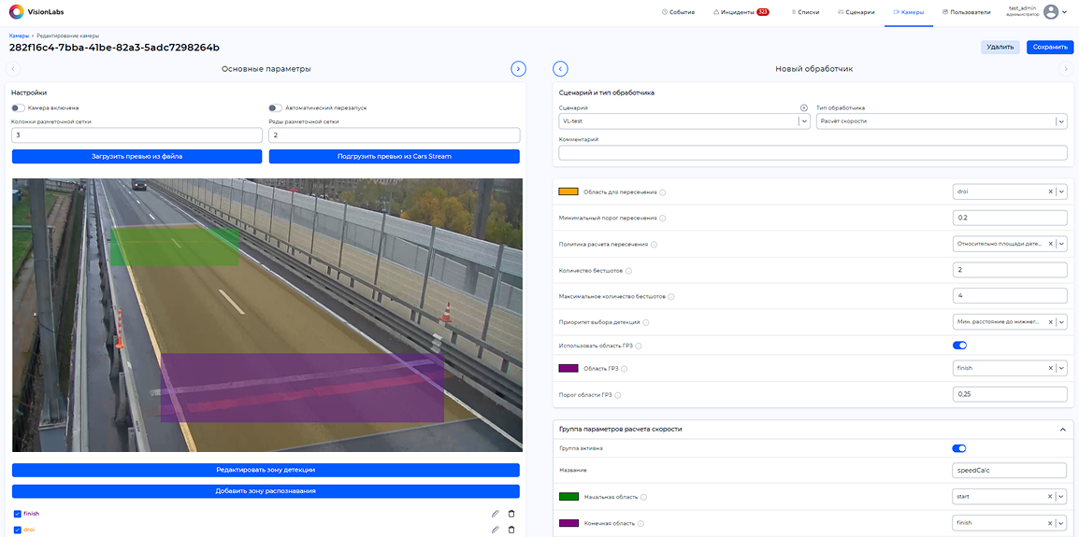The height and width of the screenshot is (537, 1079).
Task: Edit the finish zone with pencil icon
Action: click(494, 514)
